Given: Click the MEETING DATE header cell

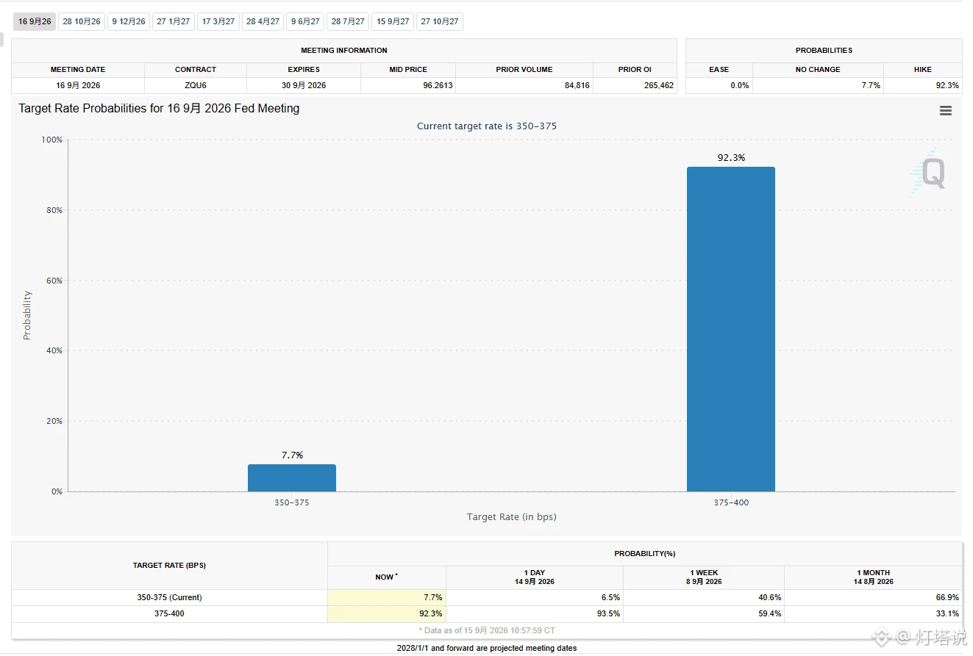Looking at the screenshot, I should (78, 69).
